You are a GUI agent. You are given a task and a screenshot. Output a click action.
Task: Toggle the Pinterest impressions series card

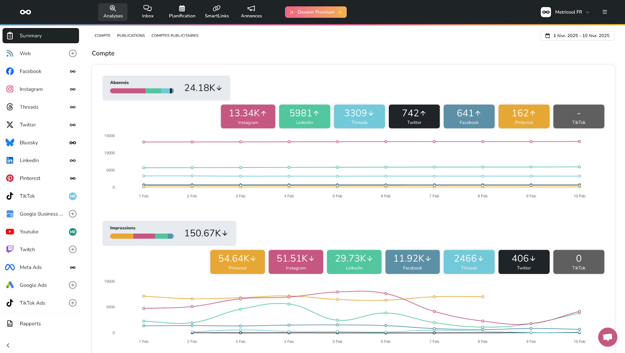point(237,262)
